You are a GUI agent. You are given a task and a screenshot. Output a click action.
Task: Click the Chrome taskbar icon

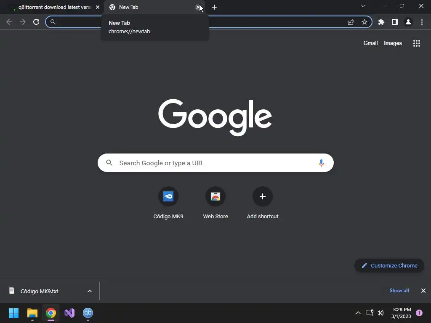tap(51, 313)
